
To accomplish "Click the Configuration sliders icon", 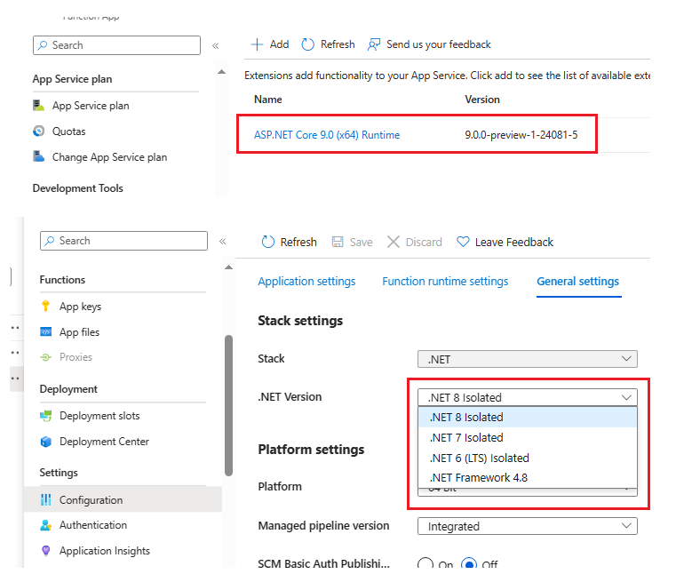I will coord(45,499).
